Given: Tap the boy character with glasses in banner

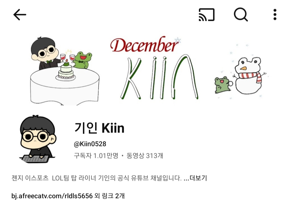Looking at the screenshot, I should pyautogui.click(x=46, y=53).
